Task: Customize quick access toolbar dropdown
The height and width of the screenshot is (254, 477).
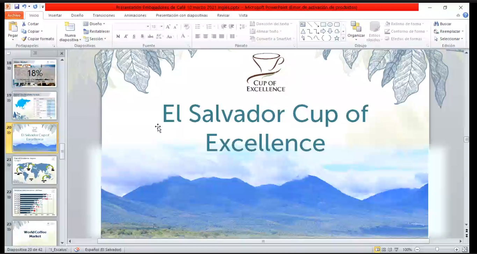Action: pos(43,7)
